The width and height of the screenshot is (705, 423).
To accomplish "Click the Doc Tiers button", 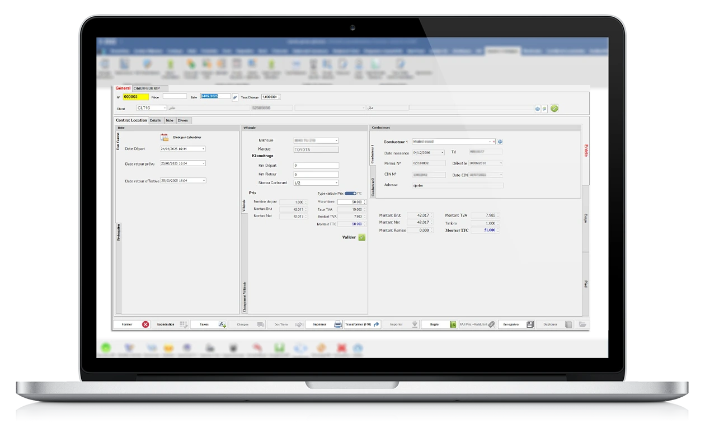I will pos(285,324).
